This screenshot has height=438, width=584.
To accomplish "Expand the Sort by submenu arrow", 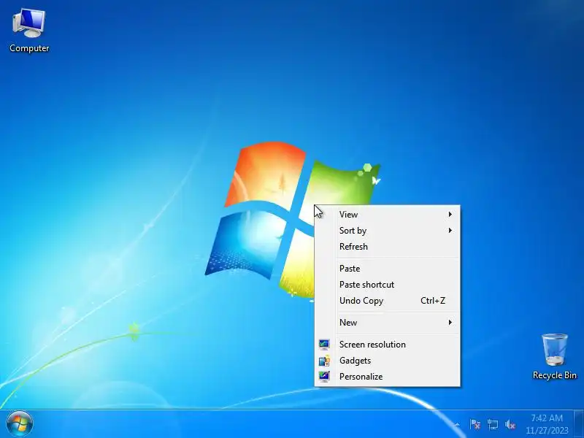I will click(450, 230).
